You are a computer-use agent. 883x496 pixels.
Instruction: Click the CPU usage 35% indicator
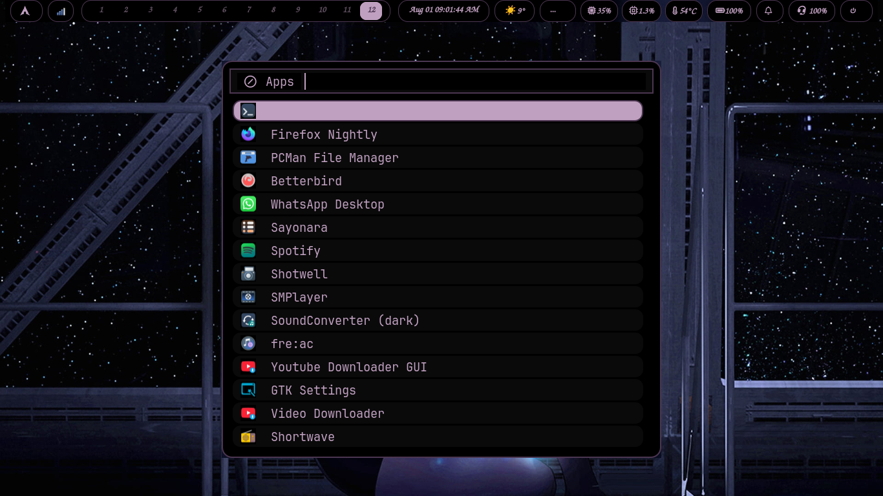[x=599, y=11]
